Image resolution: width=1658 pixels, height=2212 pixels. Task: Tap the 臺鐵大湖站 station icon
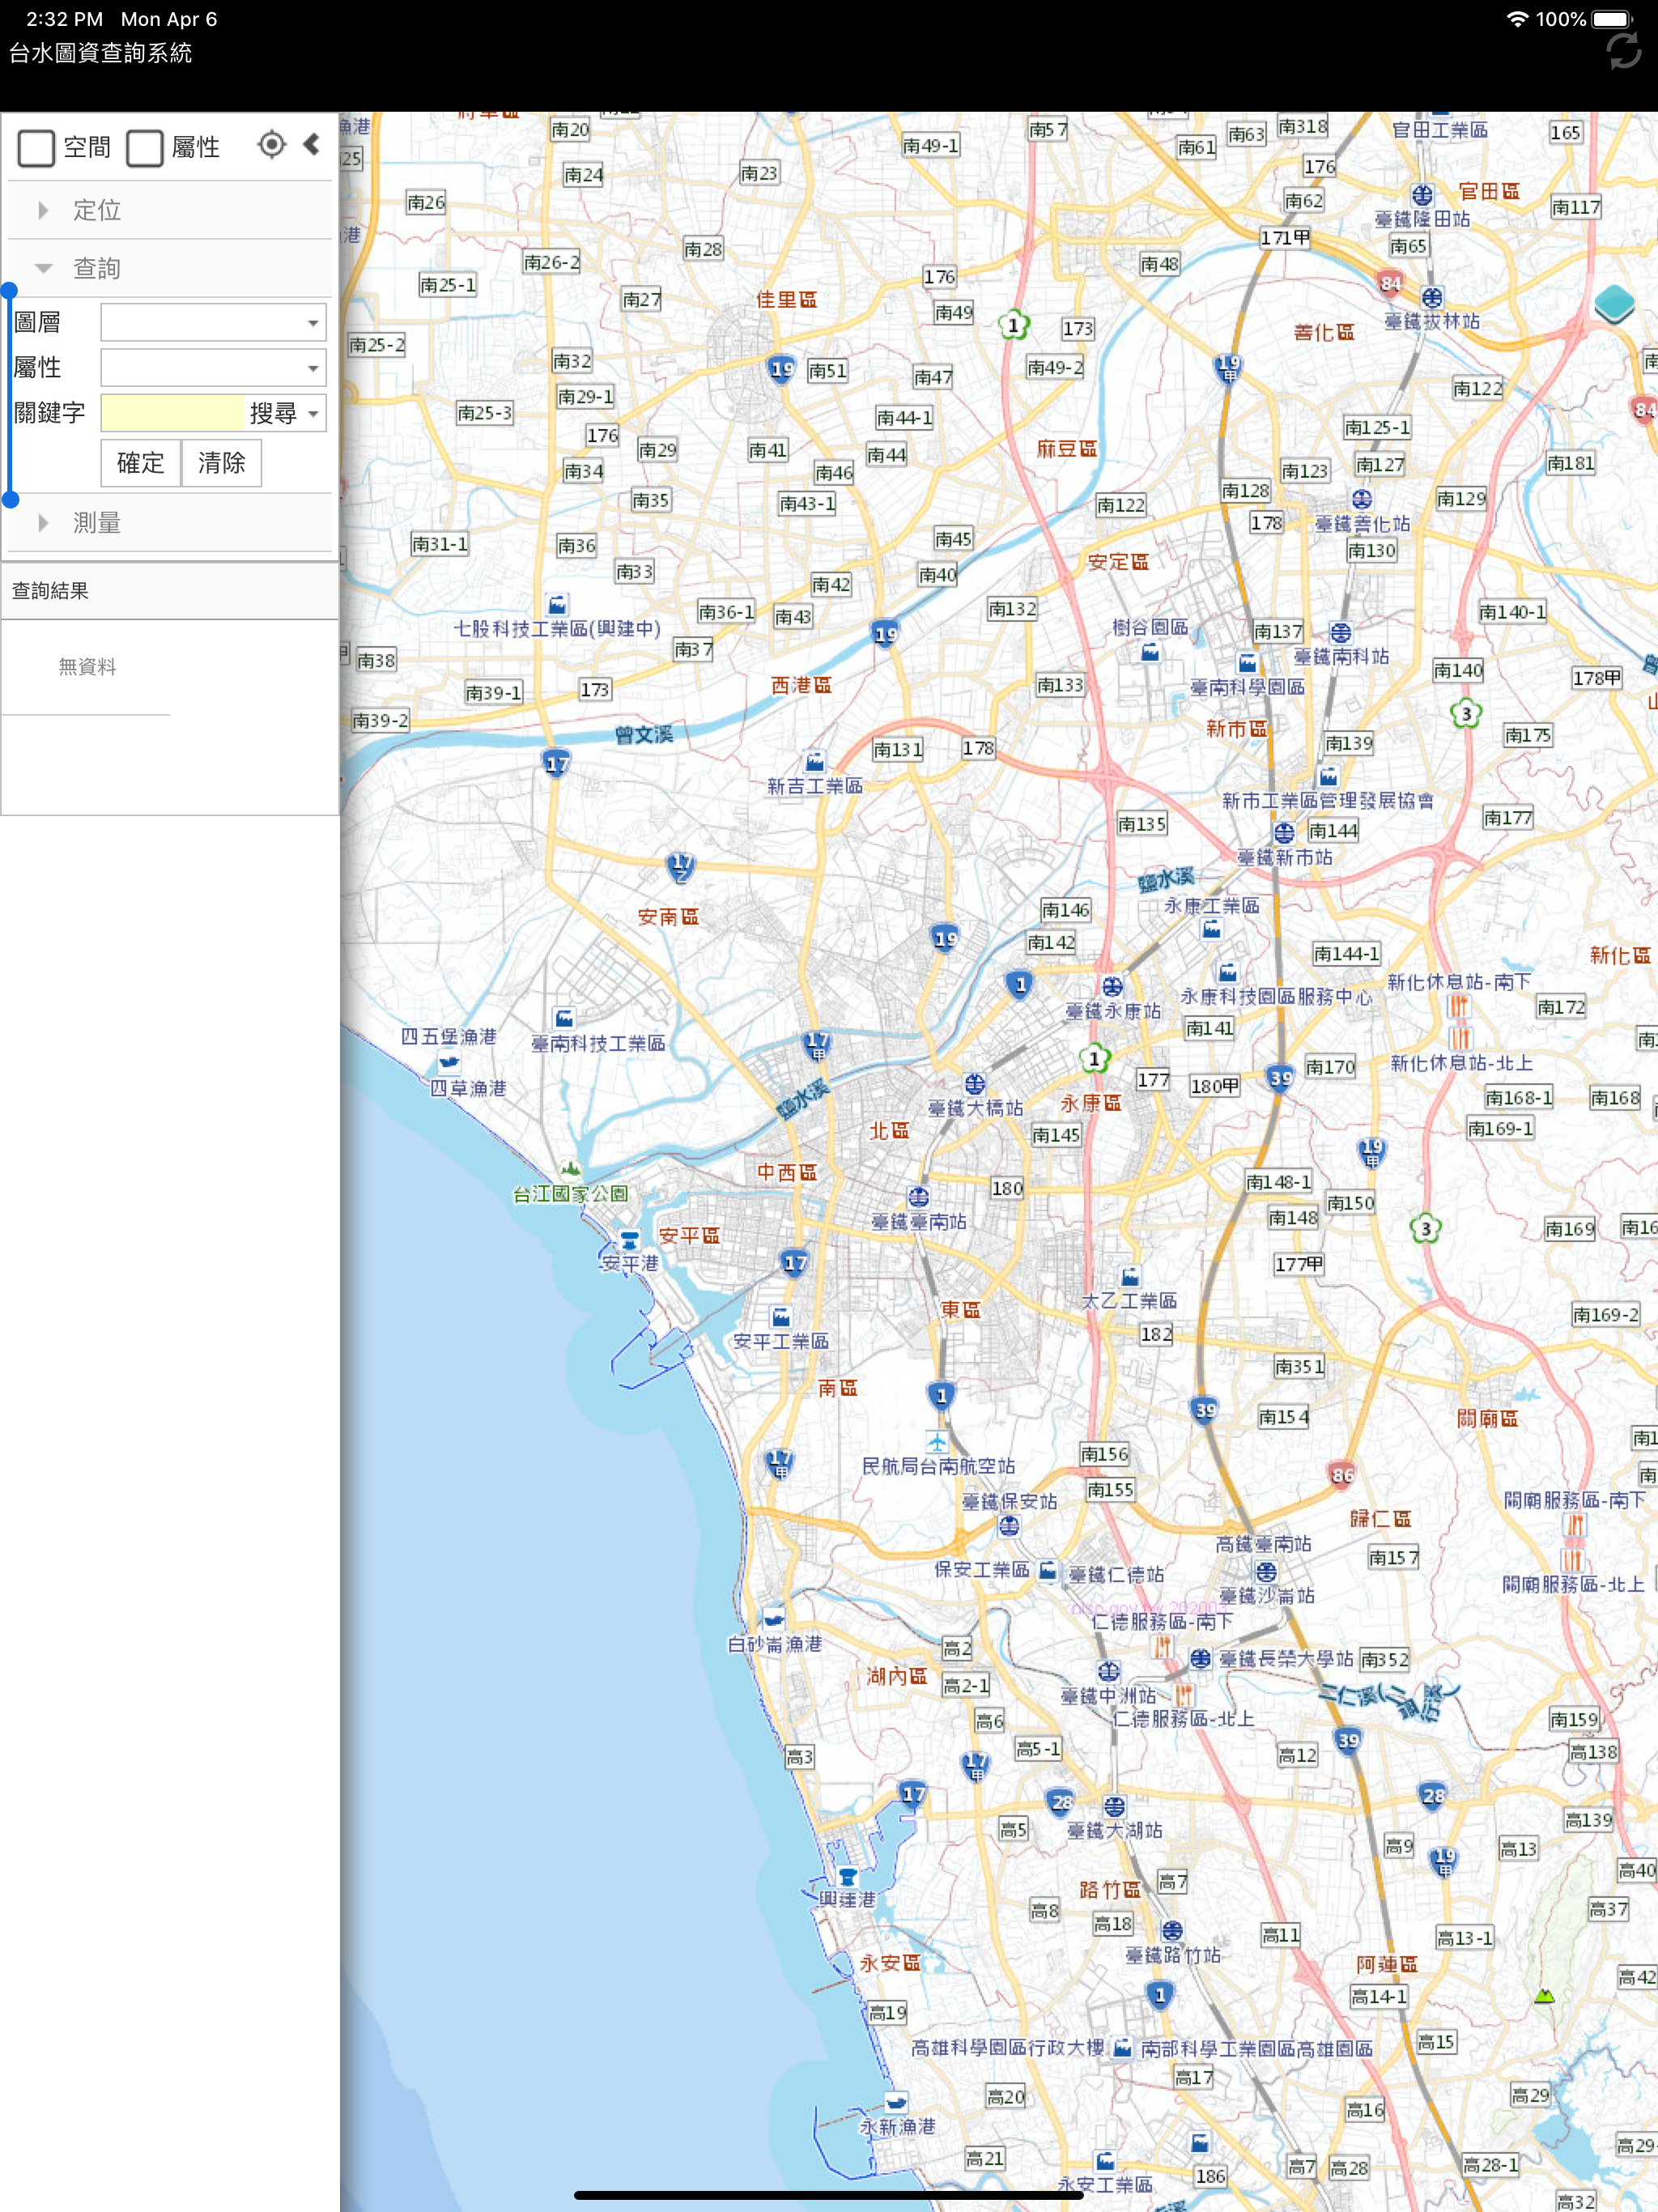pyautogui.click(x=1114, y=1806)
